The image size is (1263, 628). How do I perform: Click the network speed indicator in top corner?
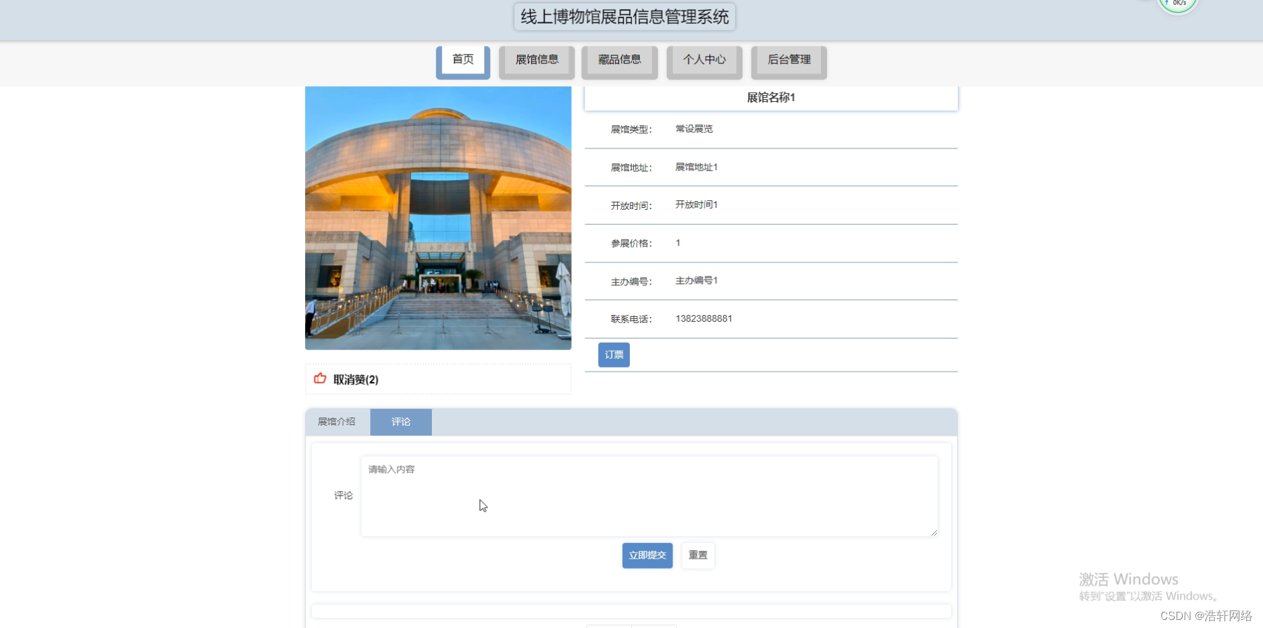click(x=1177, y=4)
